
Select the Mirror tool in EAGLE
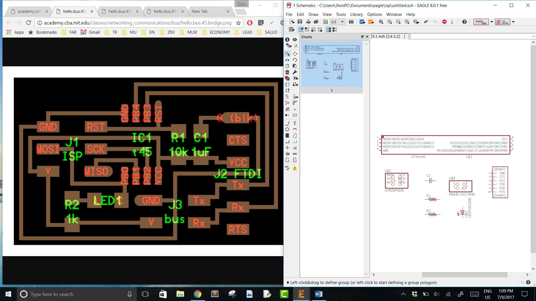coord(287,60)
